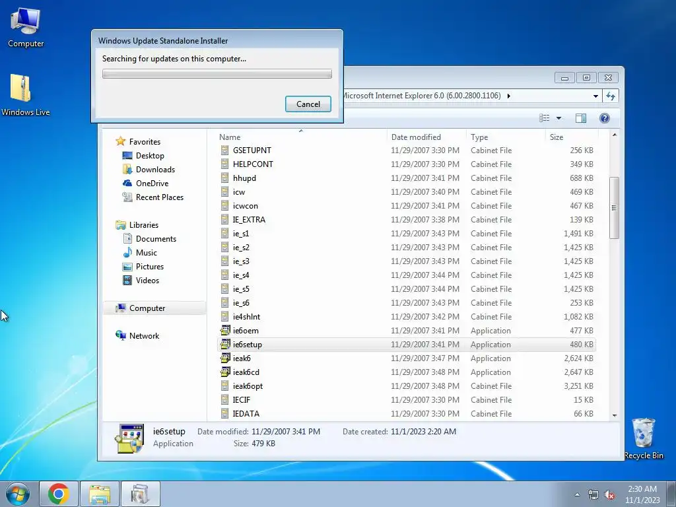Click the file list scroll up arrow

pos(615,135)
